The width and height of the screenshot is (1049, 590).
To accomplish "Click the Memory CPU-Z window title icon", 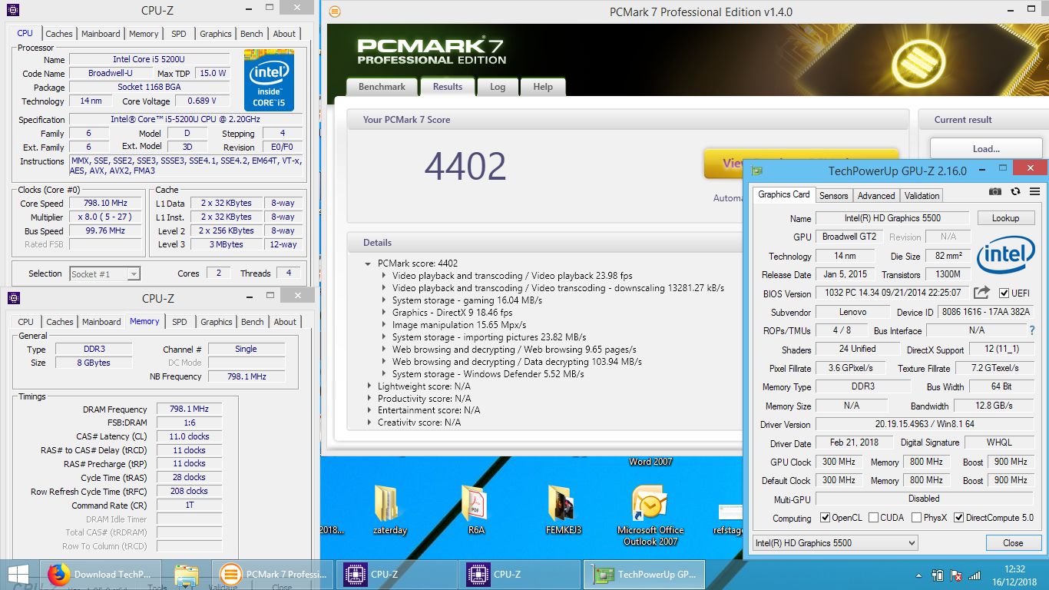I will coord(12,298).
